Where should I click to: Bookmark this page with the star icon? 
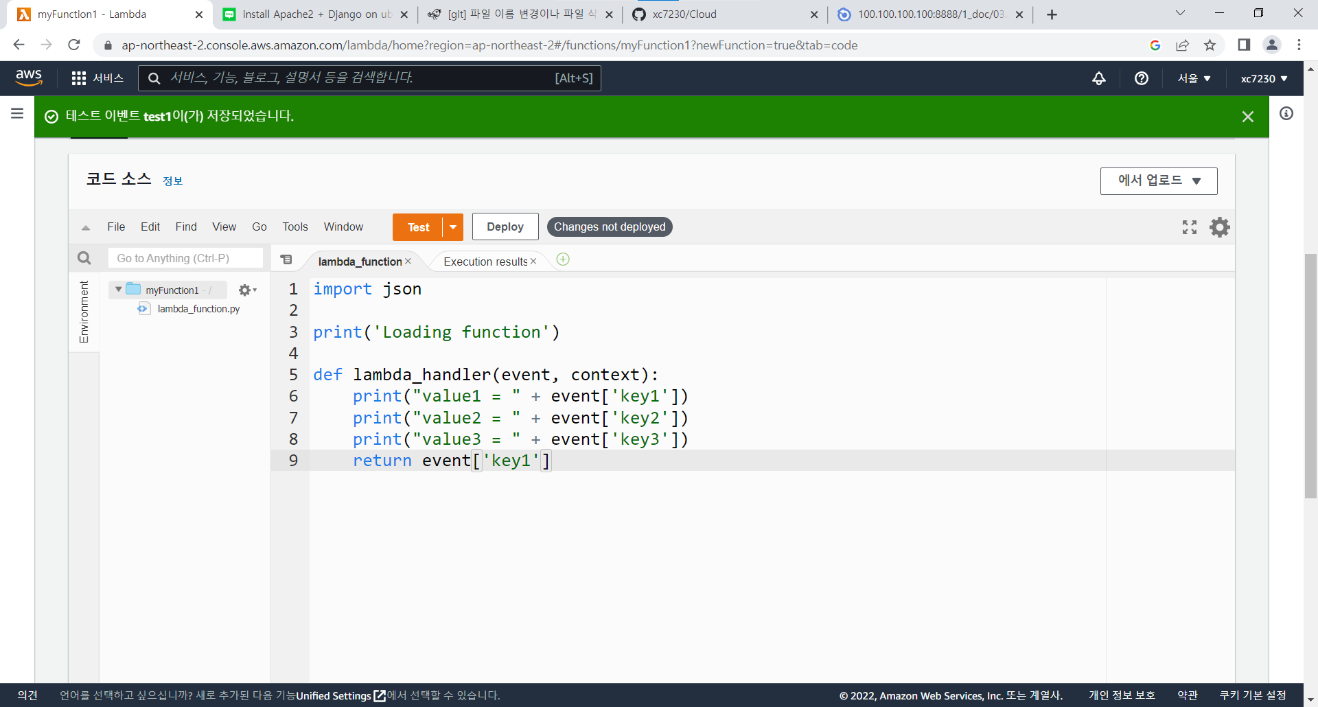1210,45
